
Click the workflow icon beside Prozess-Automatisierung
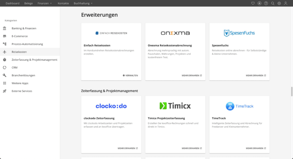(5, 44)
